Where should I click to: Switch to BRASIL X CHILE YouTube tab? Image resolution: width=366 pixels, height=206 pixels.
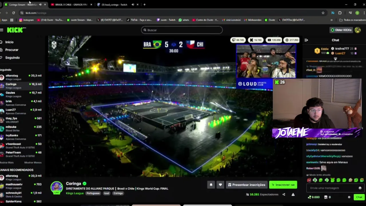[71, 5]
